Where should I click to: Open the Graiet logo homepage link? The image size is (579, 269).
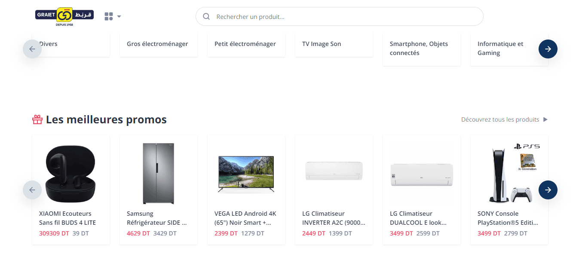click(x=64, y=16)
